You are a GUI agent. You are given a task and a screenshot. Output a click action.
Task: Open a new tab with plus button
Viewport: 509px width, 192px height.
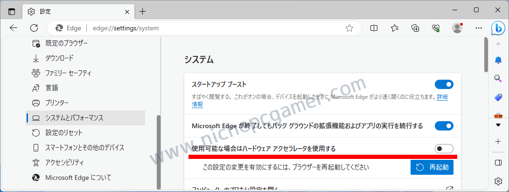click(x=142, y=12)
